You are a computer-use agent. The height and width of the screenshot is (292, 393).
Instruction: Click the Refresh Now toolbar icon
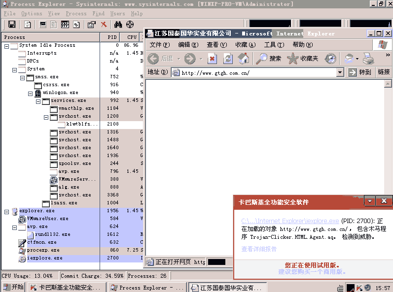pyautogui.click(x=28, y=24)
